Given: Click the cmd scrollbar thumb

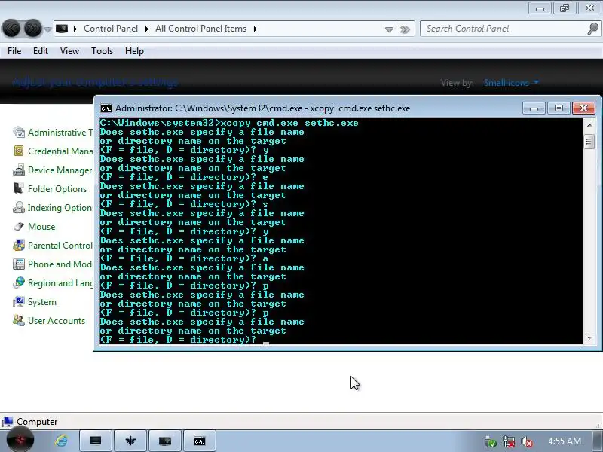Looking at the screenshot, I should (x=589, y=142).
